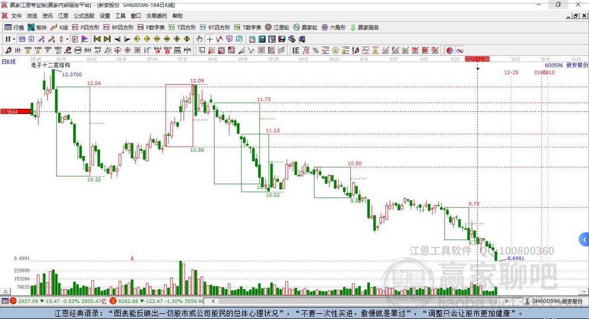Open the P四方形 tool

(x=86, y=28)
